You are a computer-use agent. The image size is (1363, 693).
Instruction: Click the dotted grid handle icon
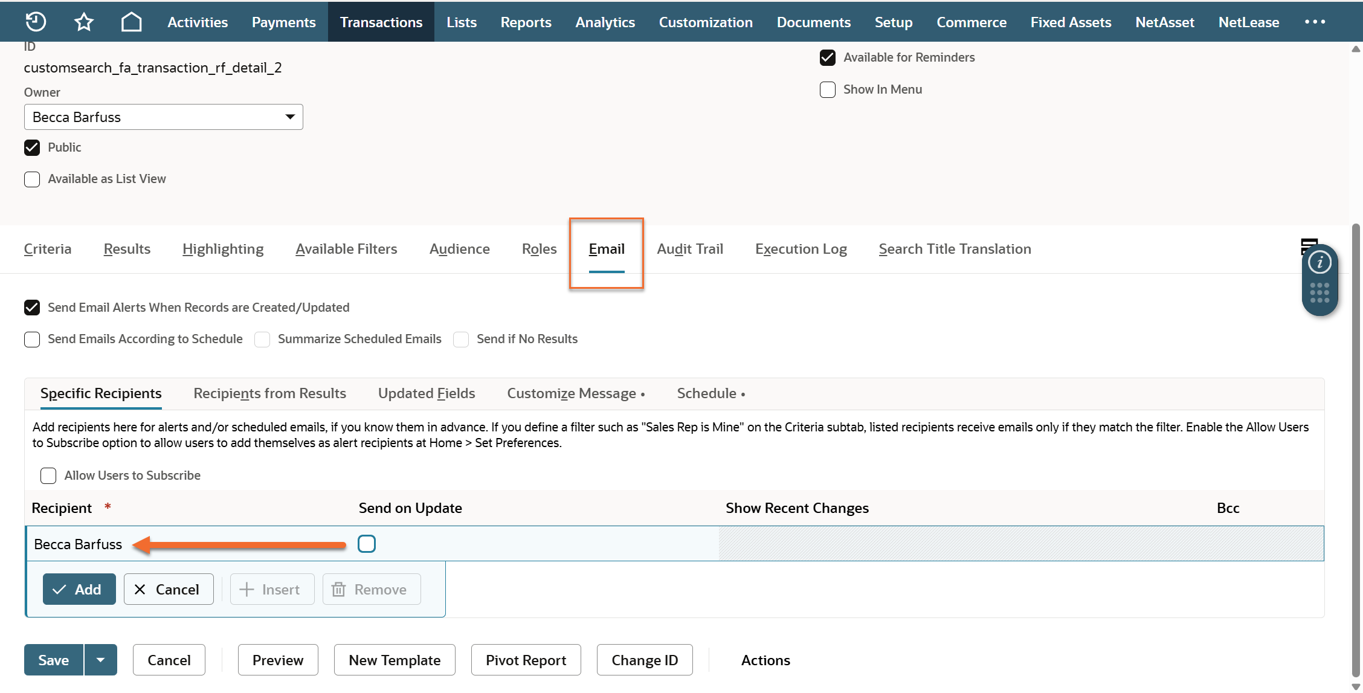click(1319, 293)
